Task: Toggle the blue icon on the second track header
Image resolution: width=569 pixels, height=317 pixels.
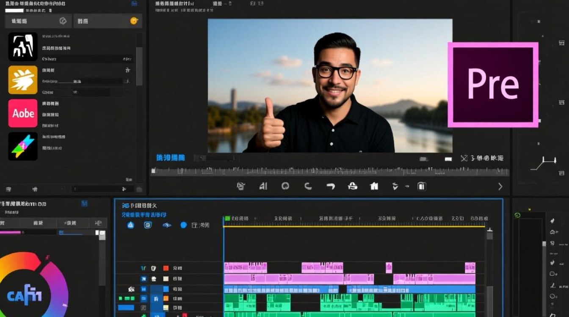Action: [144, 279]
